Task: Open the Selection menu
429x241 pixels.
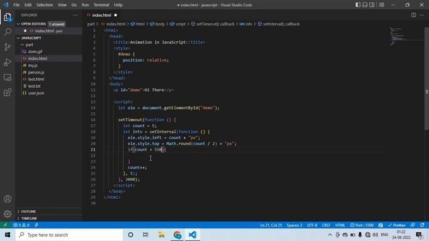Action: (x=45, y=5)
